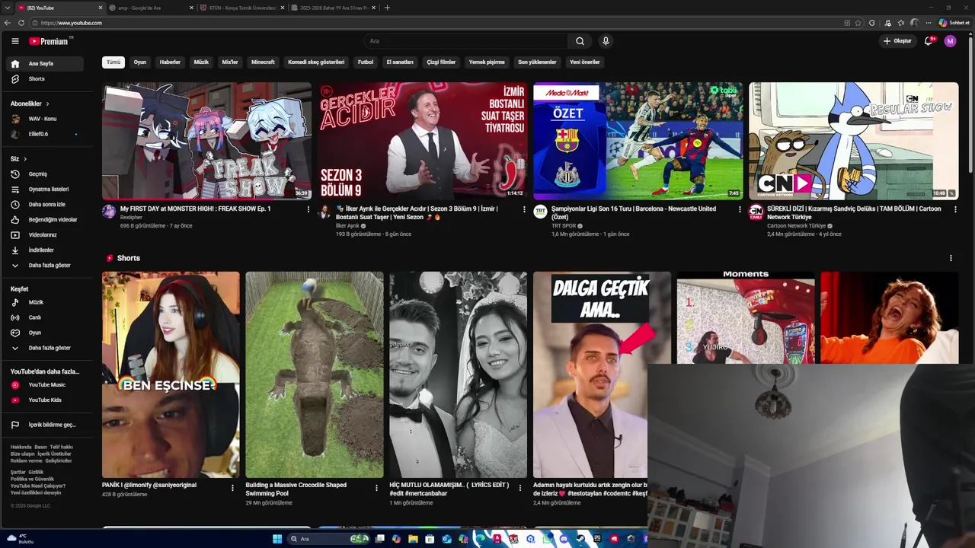Open the WAV - Konu subscription channel
Viewport: 975px width, 548px height.
tap(46, 119)
